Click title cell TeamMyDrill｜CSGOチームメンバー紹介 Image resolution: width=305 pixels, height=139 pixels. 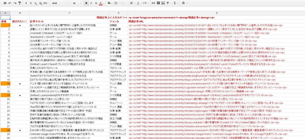(x=69, y=37)
